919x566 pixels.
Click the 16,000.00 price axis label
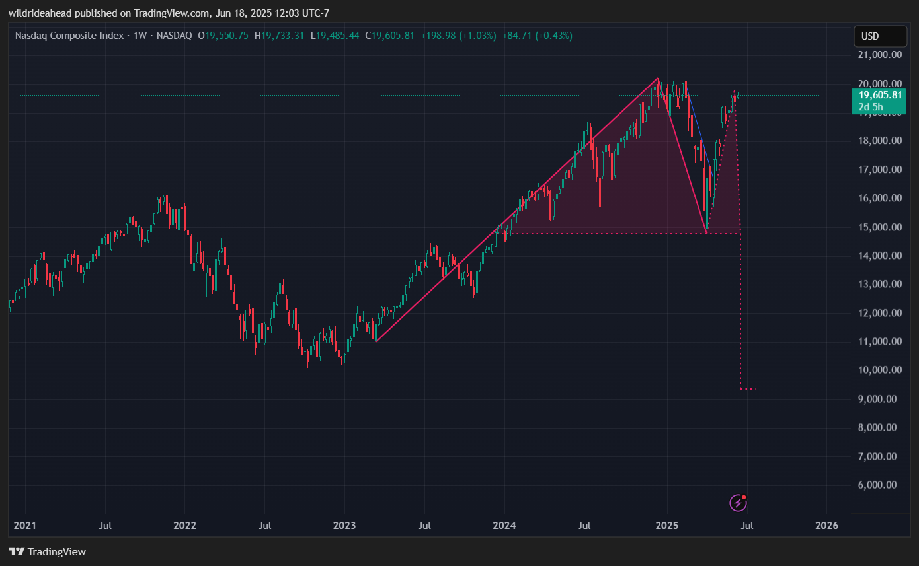tap(880, 198)
